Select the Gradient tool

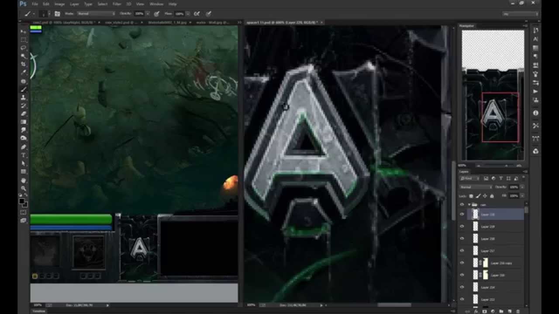coord(24,123)
